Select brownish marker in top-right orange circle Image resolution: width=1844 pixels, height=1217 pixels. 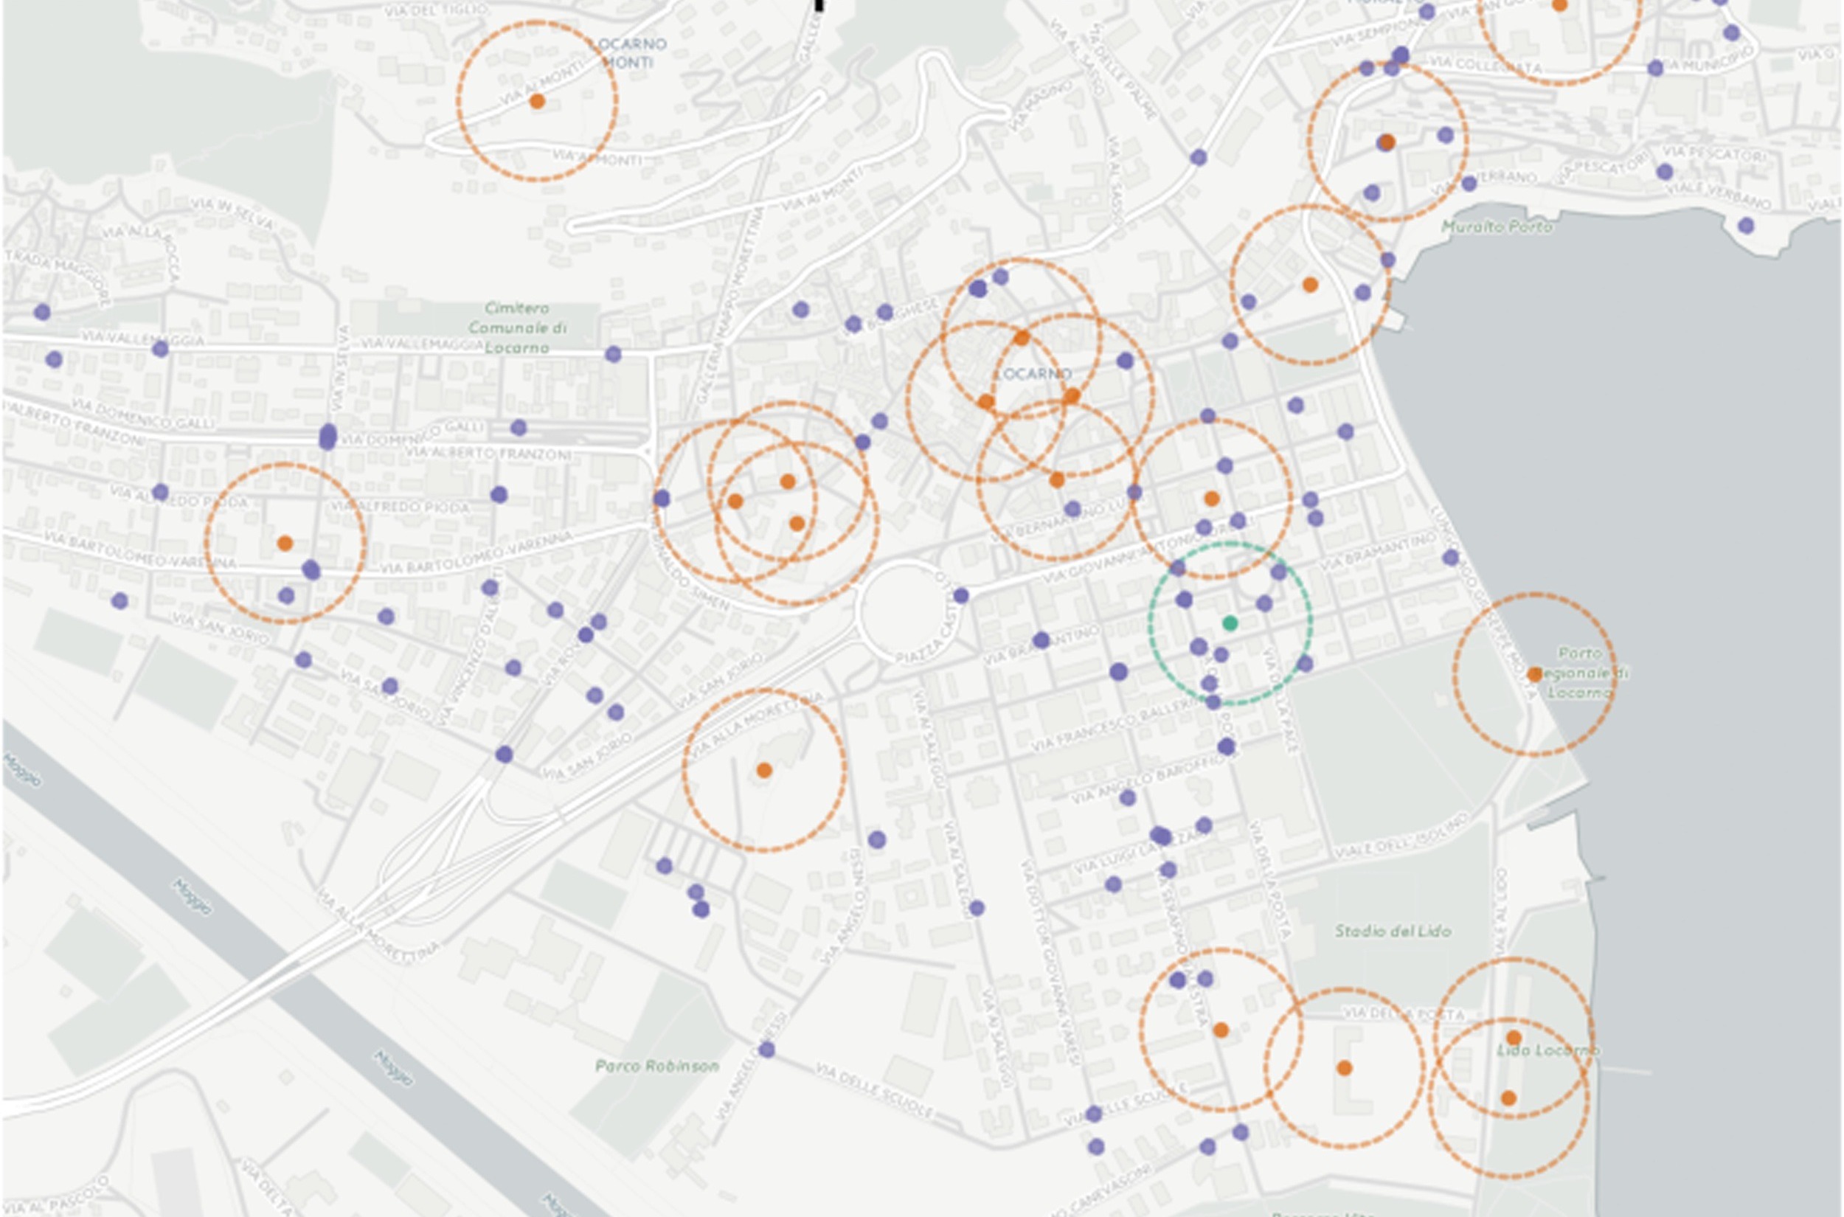click(1386, 142)
